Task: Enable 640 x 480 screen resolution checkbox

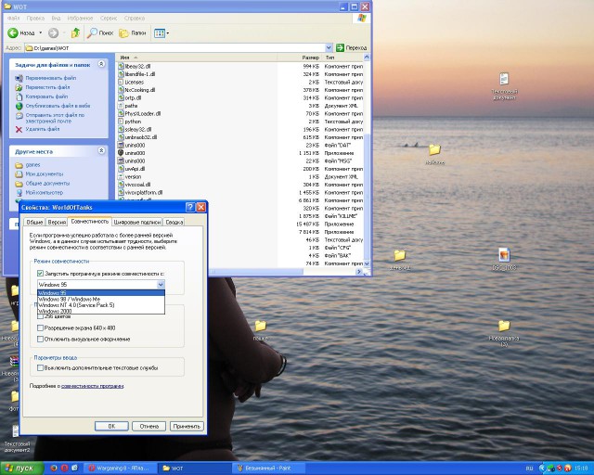Action: click(40, 327)
